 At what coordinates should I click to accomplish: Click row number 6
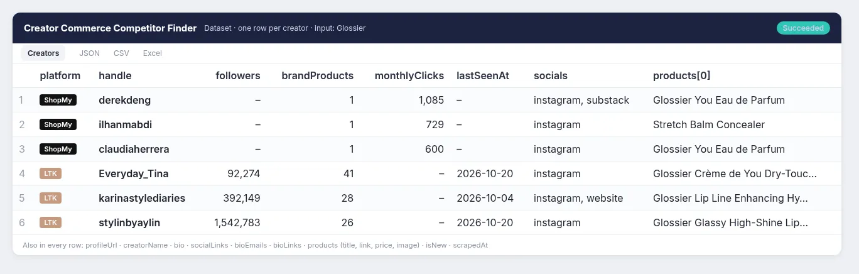22,222
